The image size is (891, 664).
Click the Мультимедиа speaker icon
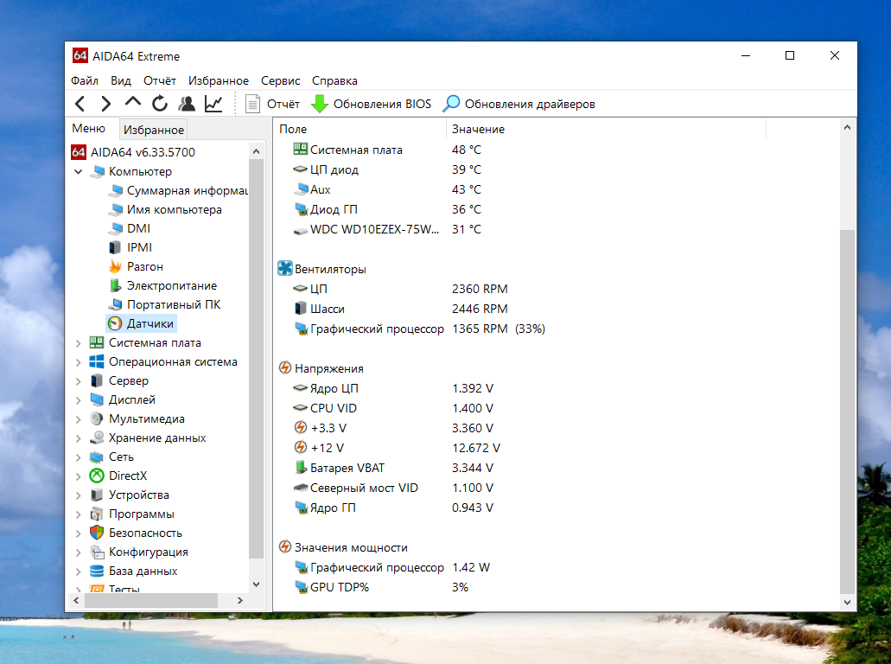pos(97,419)
